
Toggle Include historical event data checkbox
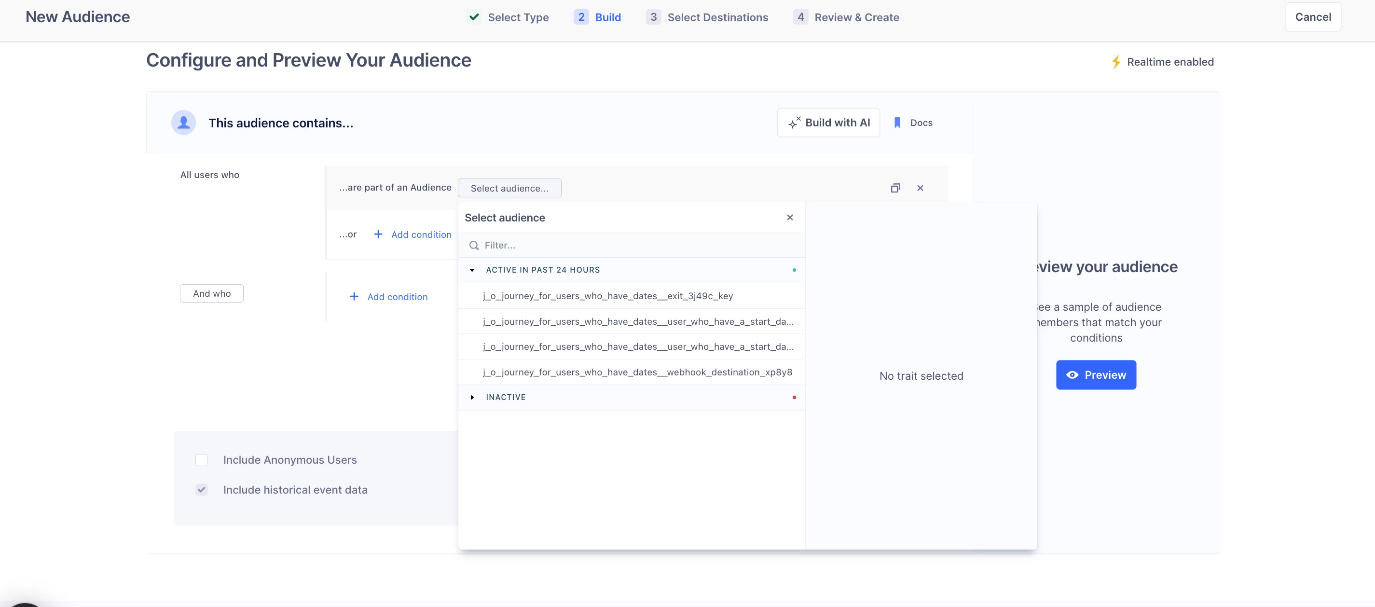point(202,490)
